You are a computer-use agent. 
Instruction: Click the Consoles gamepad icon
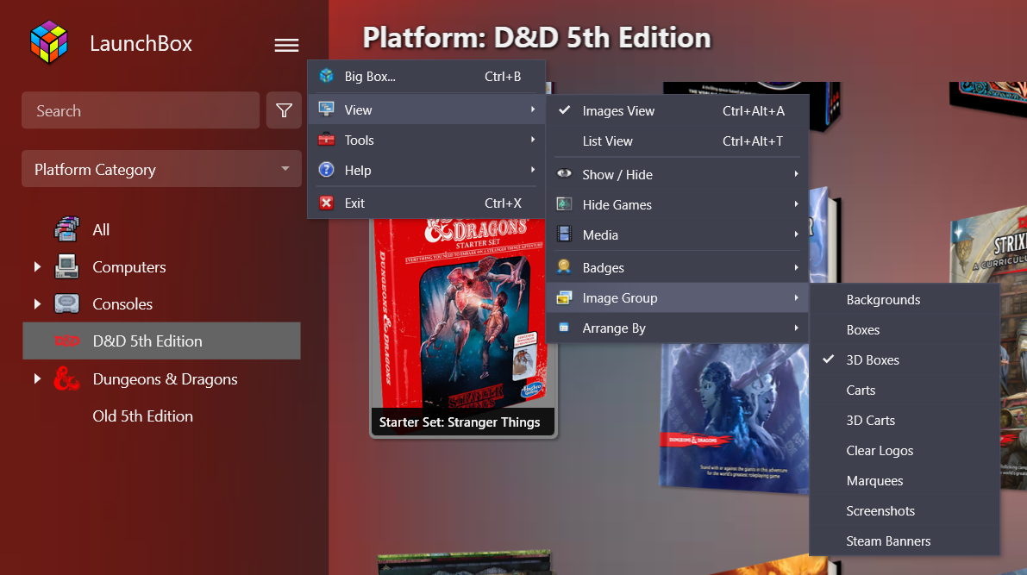[x=66, y=303]
